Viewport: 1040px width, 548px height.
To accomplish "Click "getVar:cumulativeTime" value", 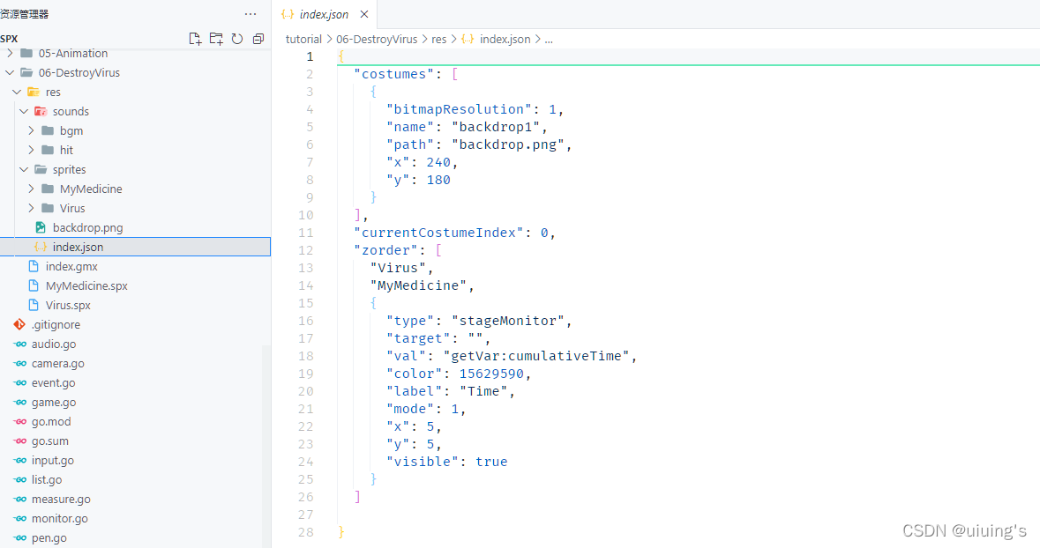I will [536, 356].
